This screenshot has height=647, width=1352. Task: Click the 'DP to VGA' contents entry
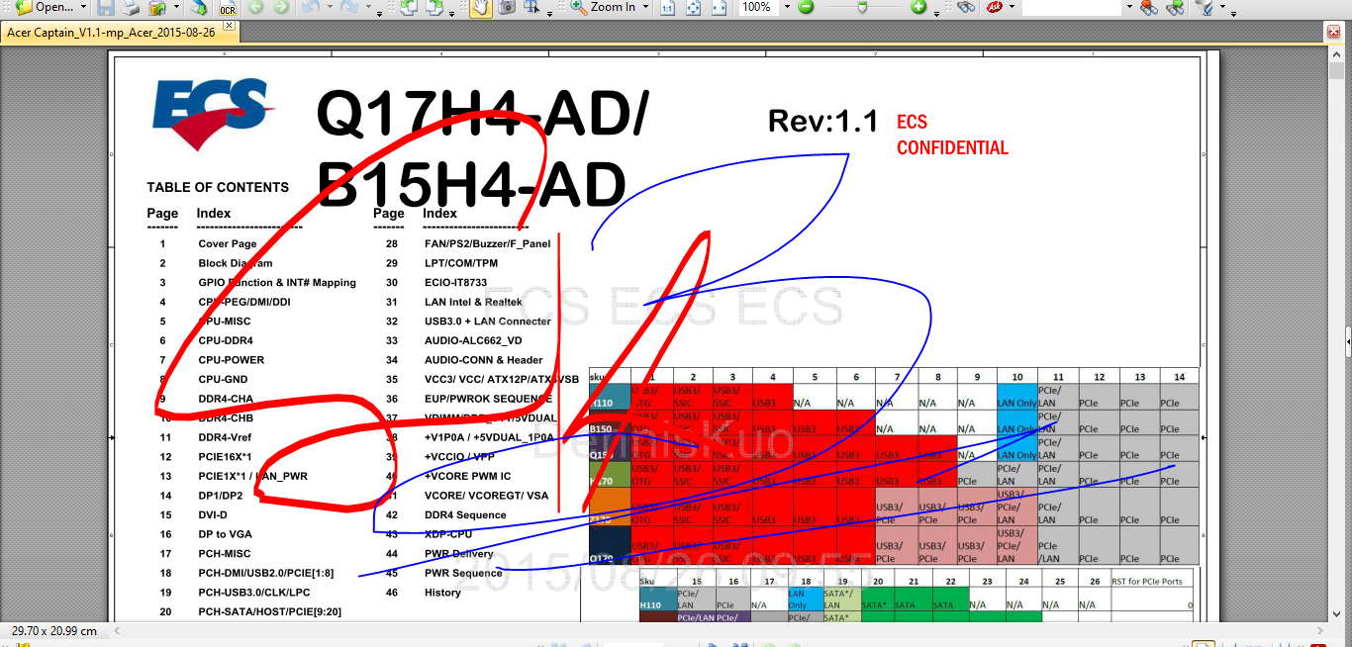pos(225,534)
